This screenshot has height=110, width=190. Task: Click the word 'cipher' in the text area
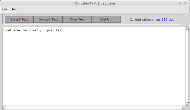(49, 30)
